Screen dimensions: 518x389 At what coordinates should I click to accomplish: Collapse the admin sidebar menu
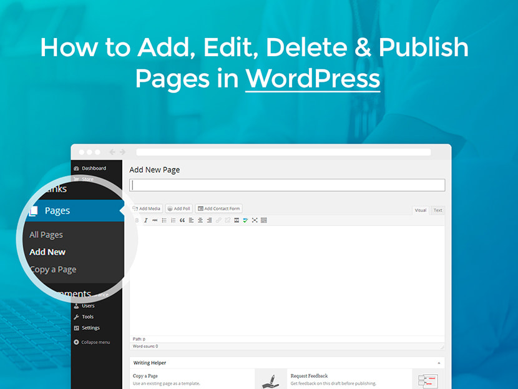92,342
